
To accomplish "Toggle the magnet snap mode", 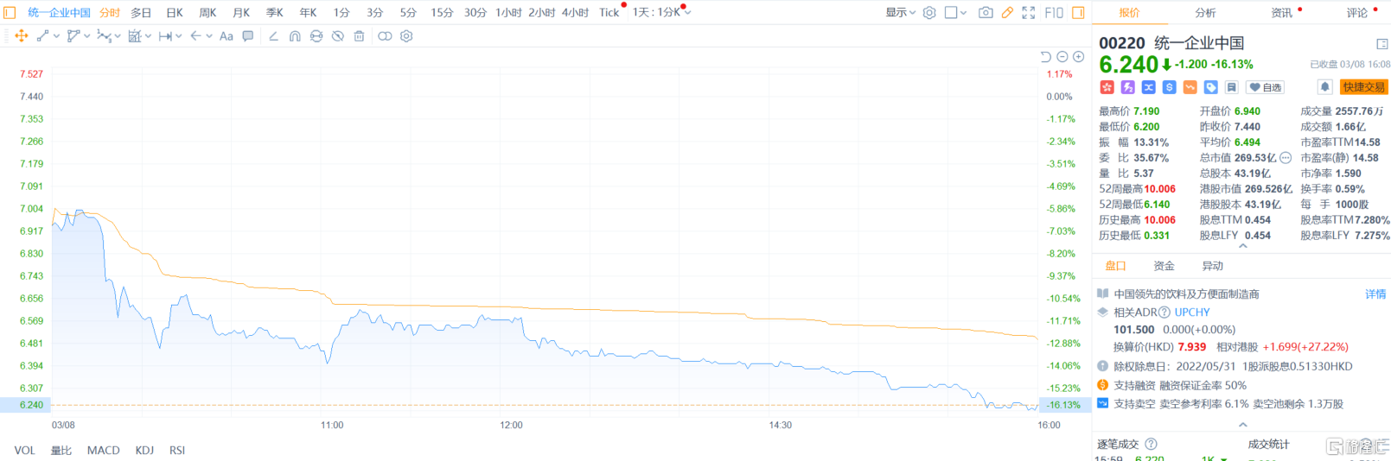I will coord(295,36).
